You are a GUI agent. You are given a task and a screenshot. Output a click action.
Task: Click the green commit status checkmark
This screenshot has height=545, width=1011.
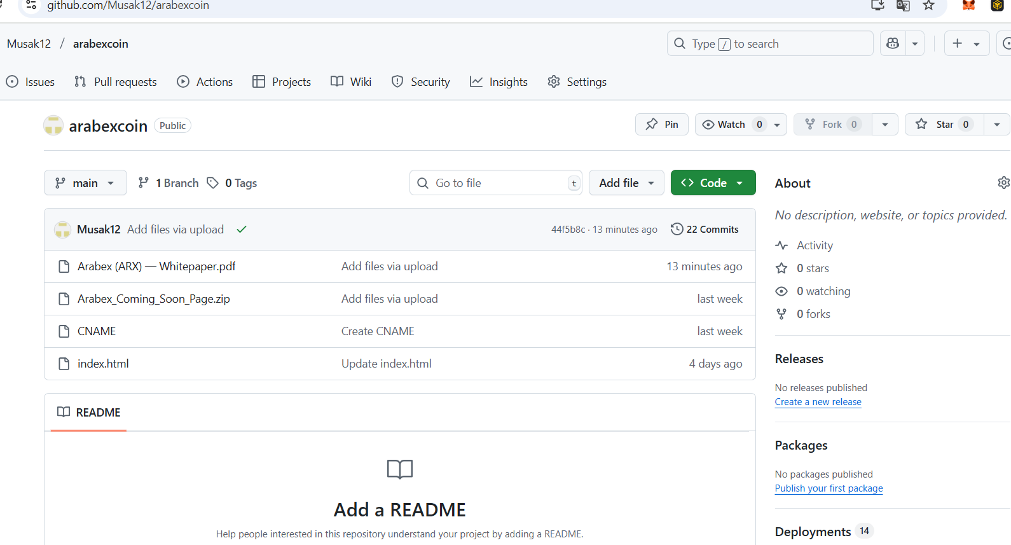242,230
